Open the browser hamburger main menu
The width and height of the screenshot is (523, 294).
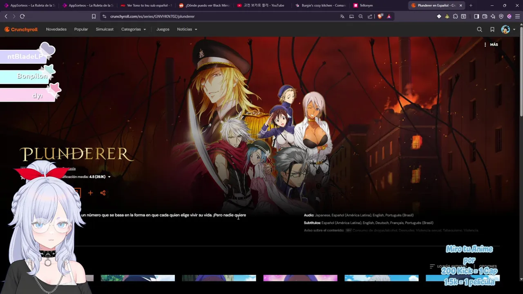(x=517, y=16)
